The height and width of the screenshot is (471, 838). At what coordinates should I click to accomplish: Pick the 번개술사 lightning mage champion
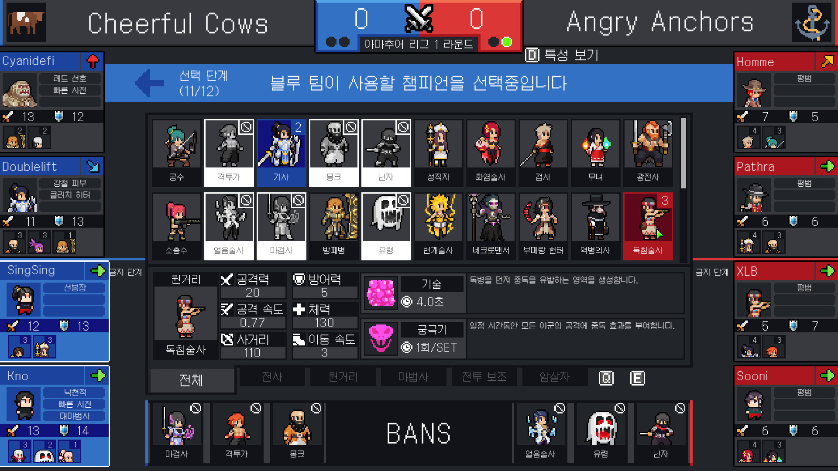click(x=439, y=226)
